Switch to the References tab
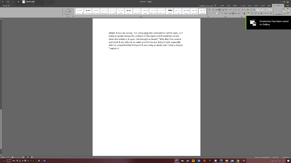 (x=250, y=6)
